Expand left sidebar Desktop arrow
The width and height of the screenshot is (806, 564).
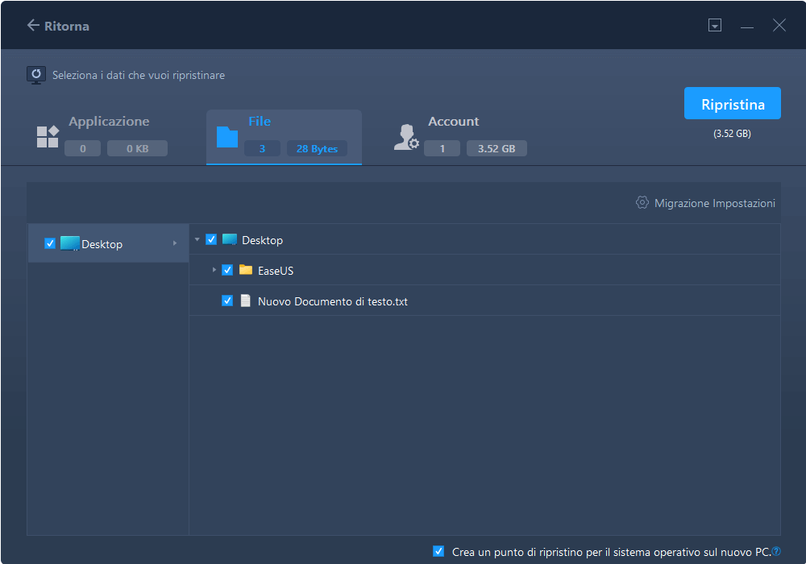click(x=175, y=243)
